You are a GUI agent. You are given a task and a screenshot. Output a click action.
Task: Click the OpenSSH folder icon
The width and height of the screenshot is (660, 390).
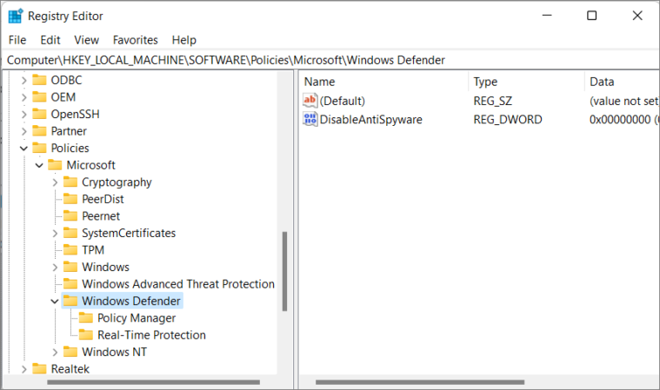39,114
